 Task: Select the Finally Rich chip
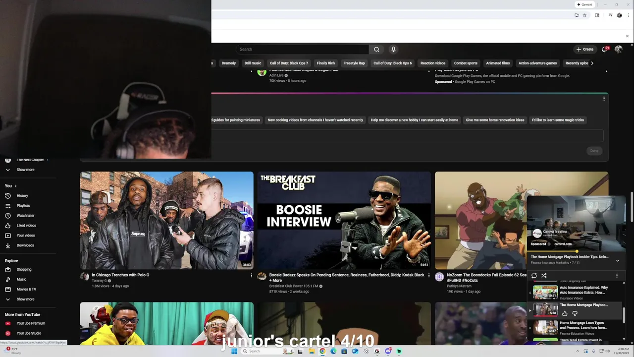[326, 63]
